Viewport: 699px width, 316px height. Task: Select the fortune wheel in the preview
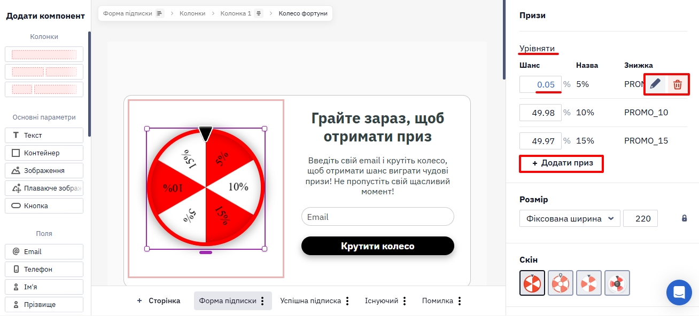(x=206, y=187)
